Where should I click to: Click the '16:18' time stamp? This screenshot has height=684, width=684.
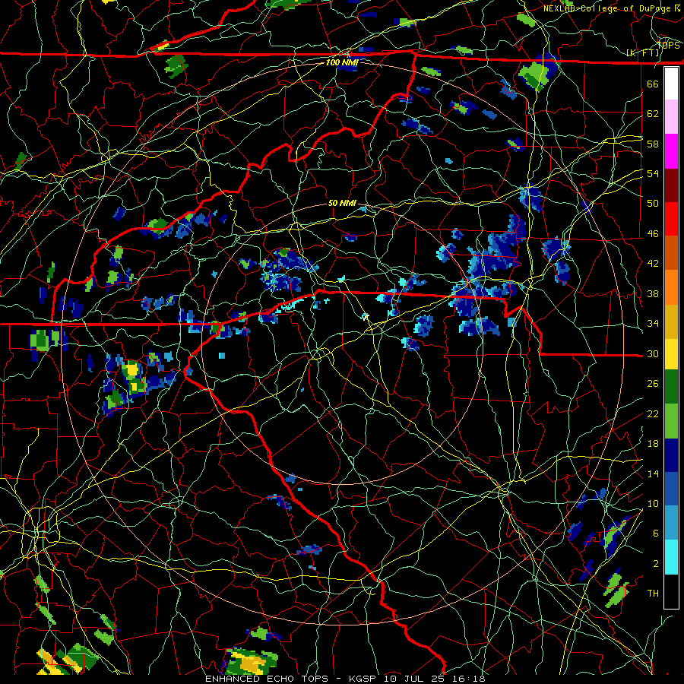coord(470,679)
